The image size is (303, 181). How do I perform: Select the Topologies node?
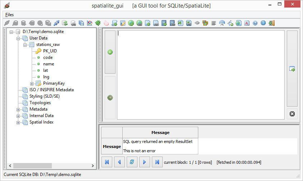[x=40, y=103]
